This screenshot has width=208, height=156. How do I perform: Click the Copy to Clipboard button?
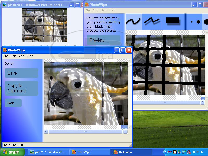click(22, 88)
